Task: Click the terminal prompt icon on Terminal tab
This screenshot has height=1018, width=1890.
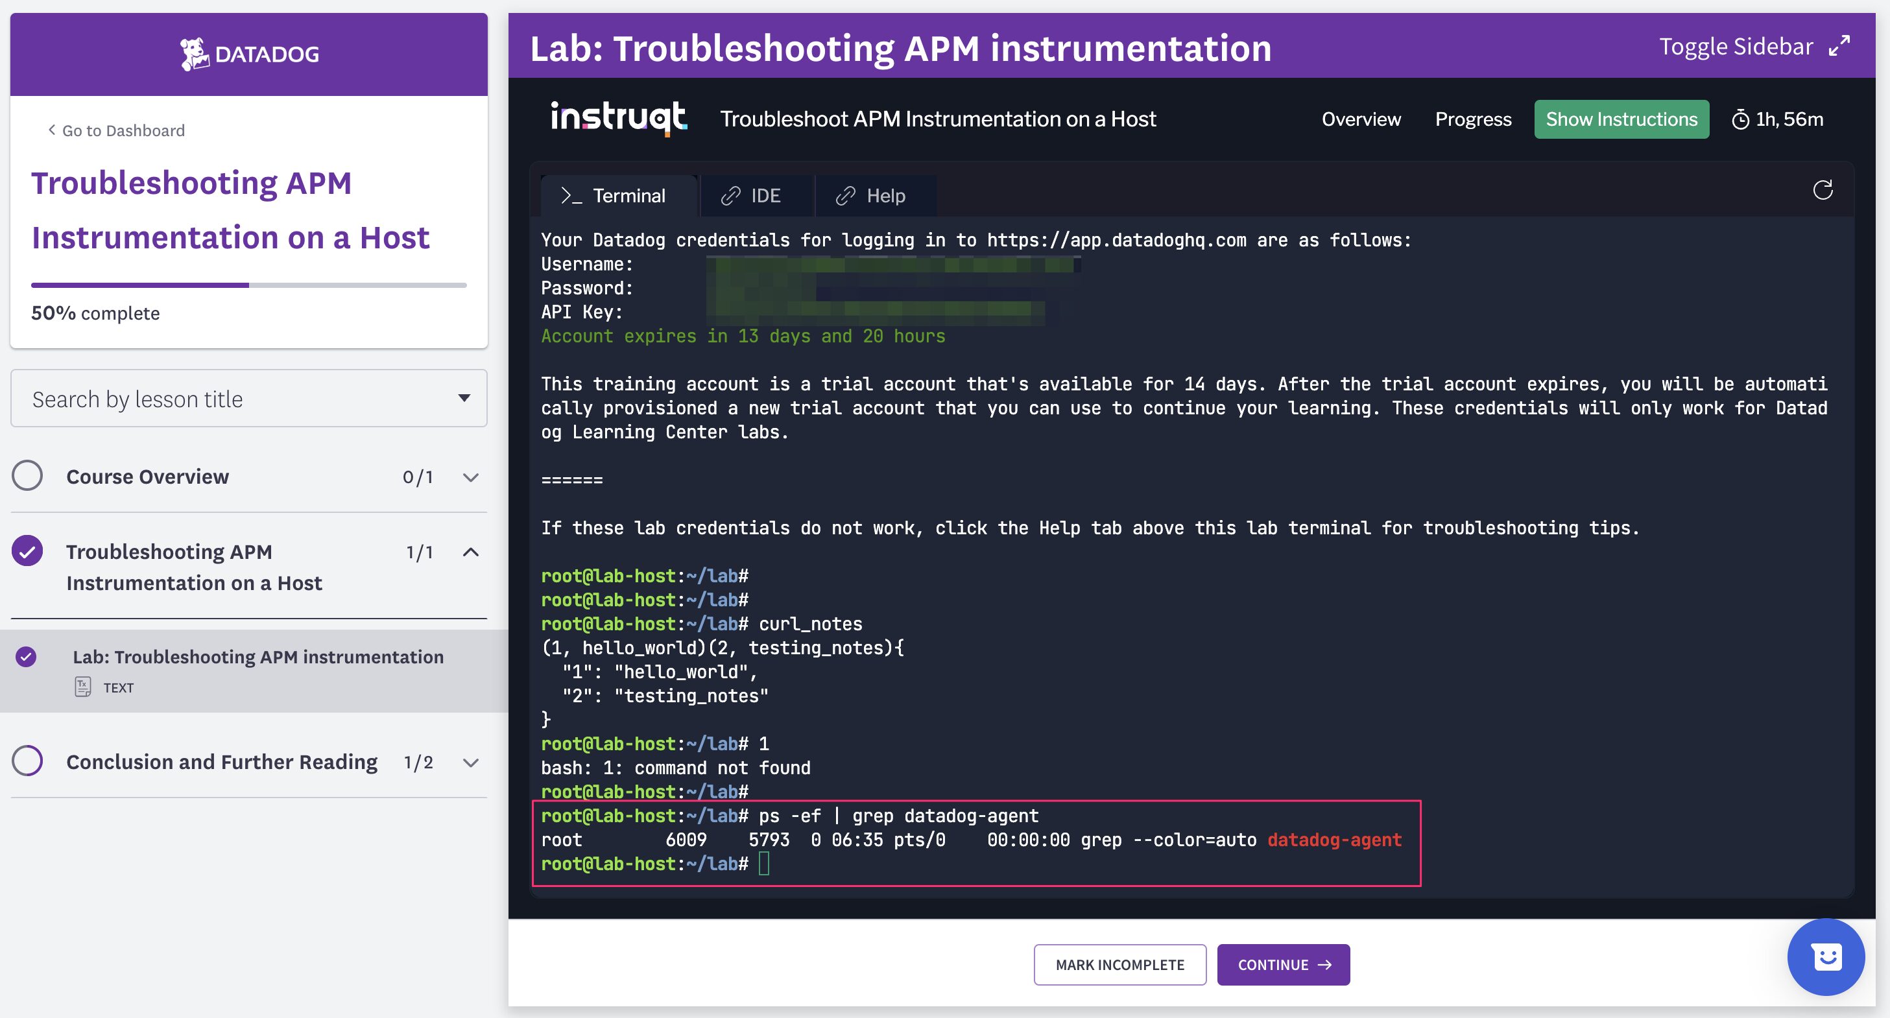Action: coord(571,196)
